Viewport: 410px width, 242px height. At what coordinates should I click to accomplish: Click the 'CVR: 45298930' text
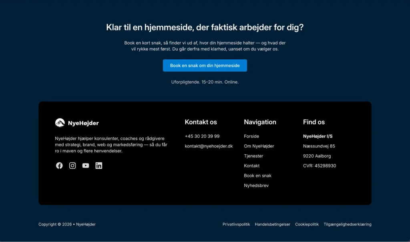click(x=320, y=166)
